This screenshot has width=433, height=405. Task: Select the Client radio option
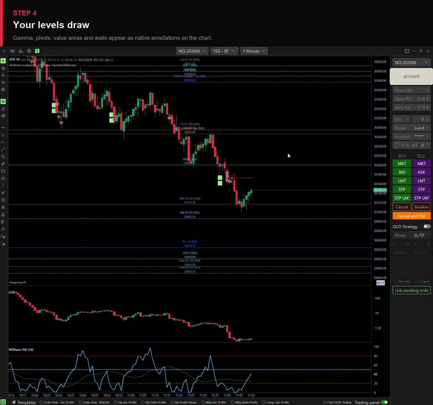422,281
